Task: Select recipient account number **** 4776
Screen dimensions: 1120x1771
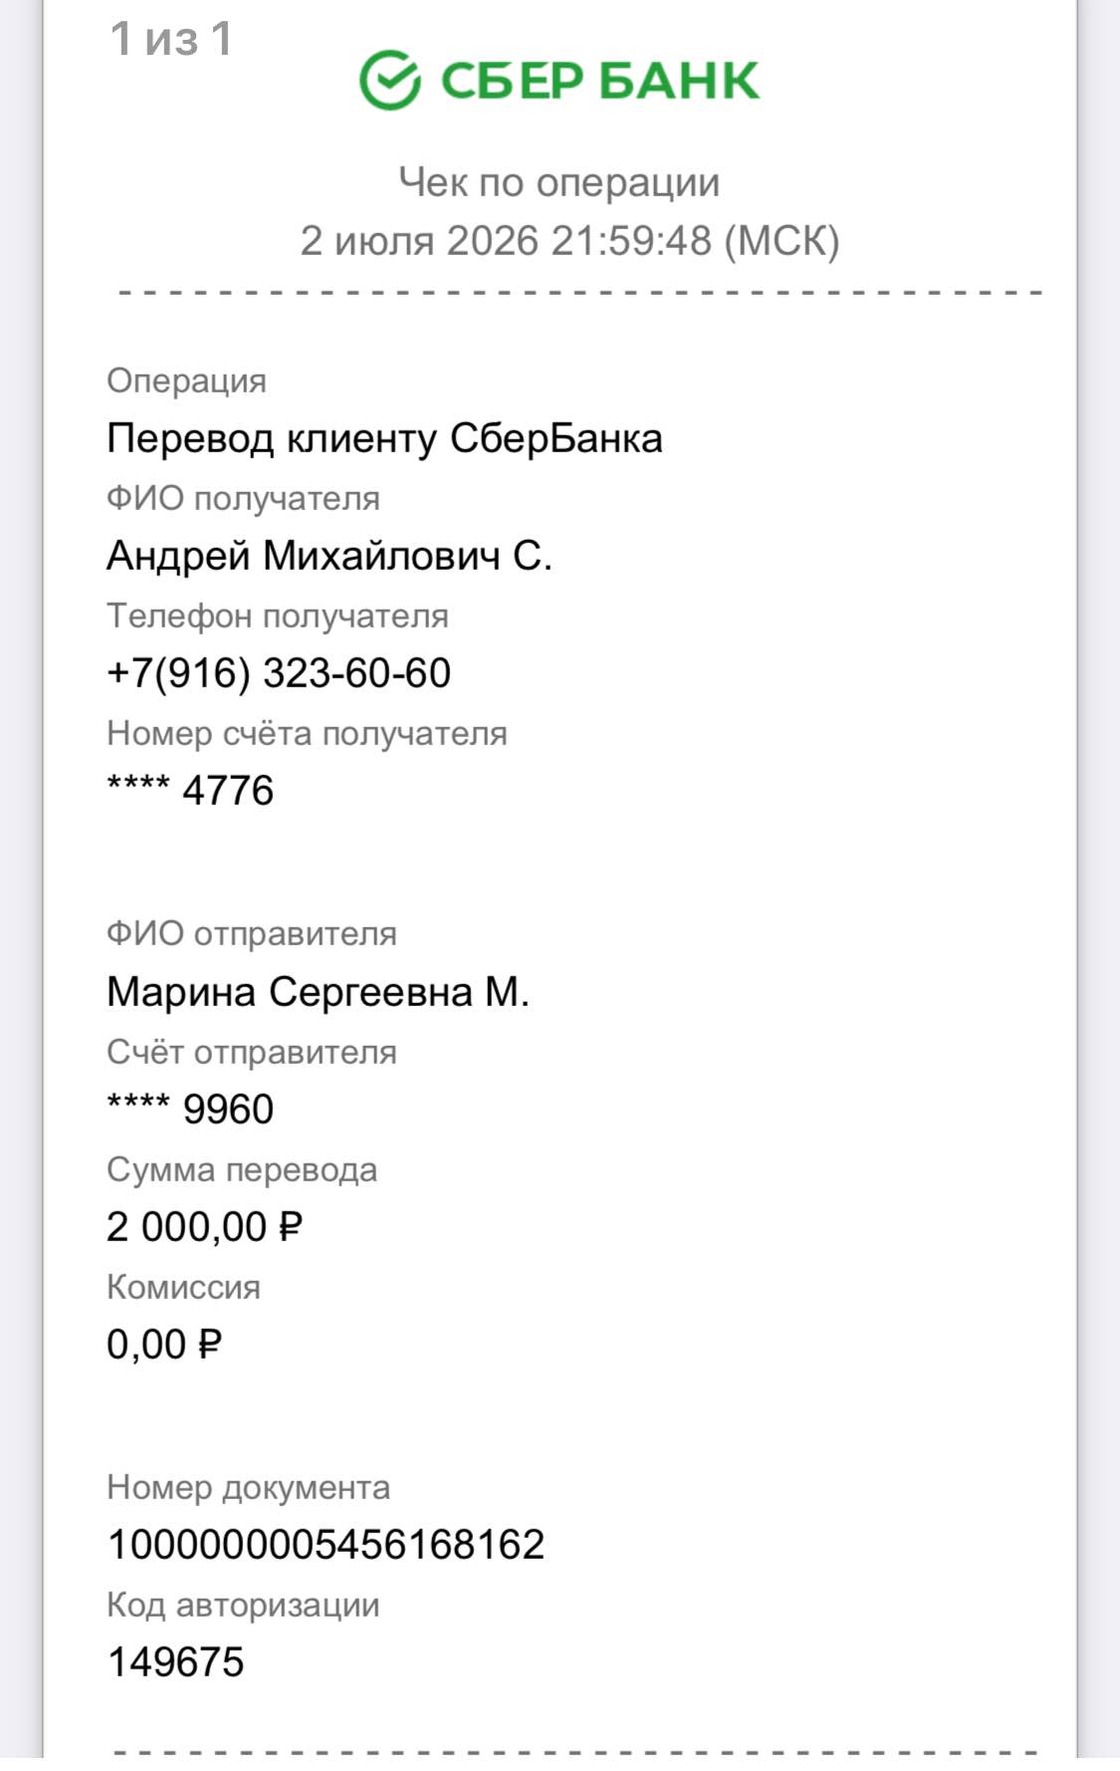Action: click(x=190, y=791)
